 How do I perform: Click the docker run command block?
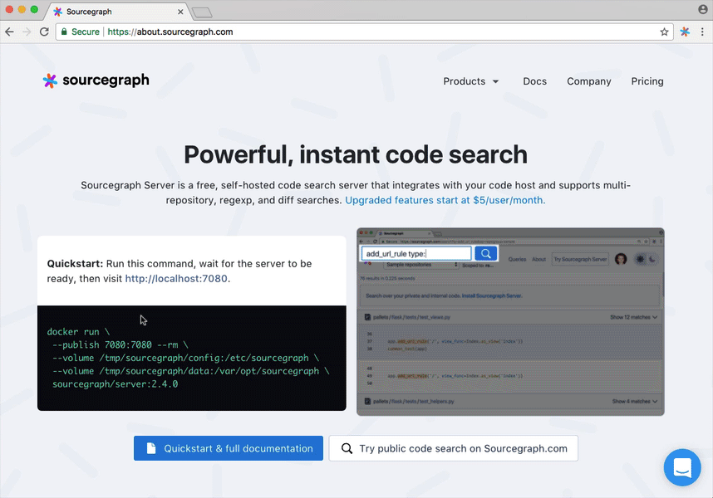point(191,359)
